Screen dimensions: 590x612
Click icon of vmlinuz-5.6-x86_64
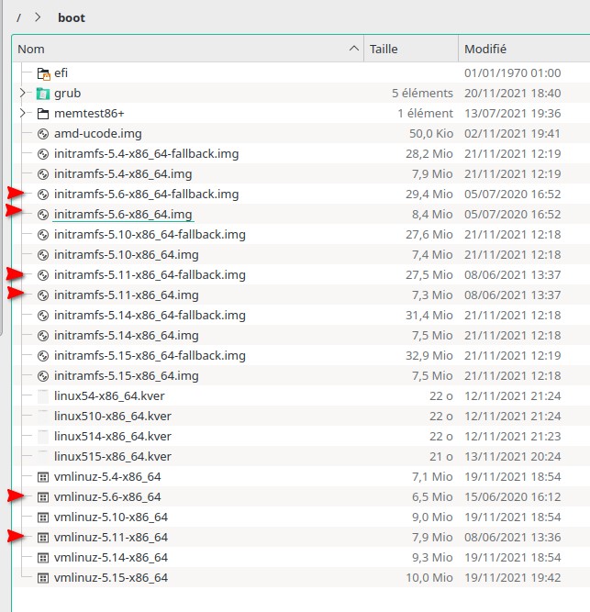pos(43,497)
